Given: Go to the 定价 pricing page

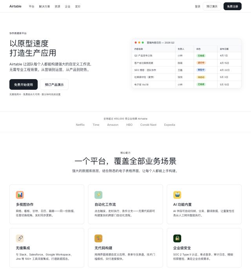Looking at the screenshot, I should click(x=78, y=6).
